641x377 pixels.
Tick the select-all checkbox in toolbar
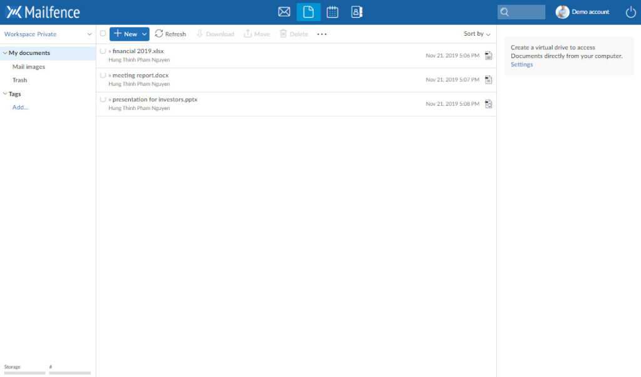coord(103,34)
